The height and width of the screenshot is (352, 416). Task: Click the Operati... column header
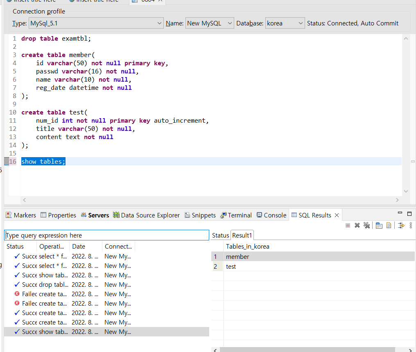coord(53,247)
